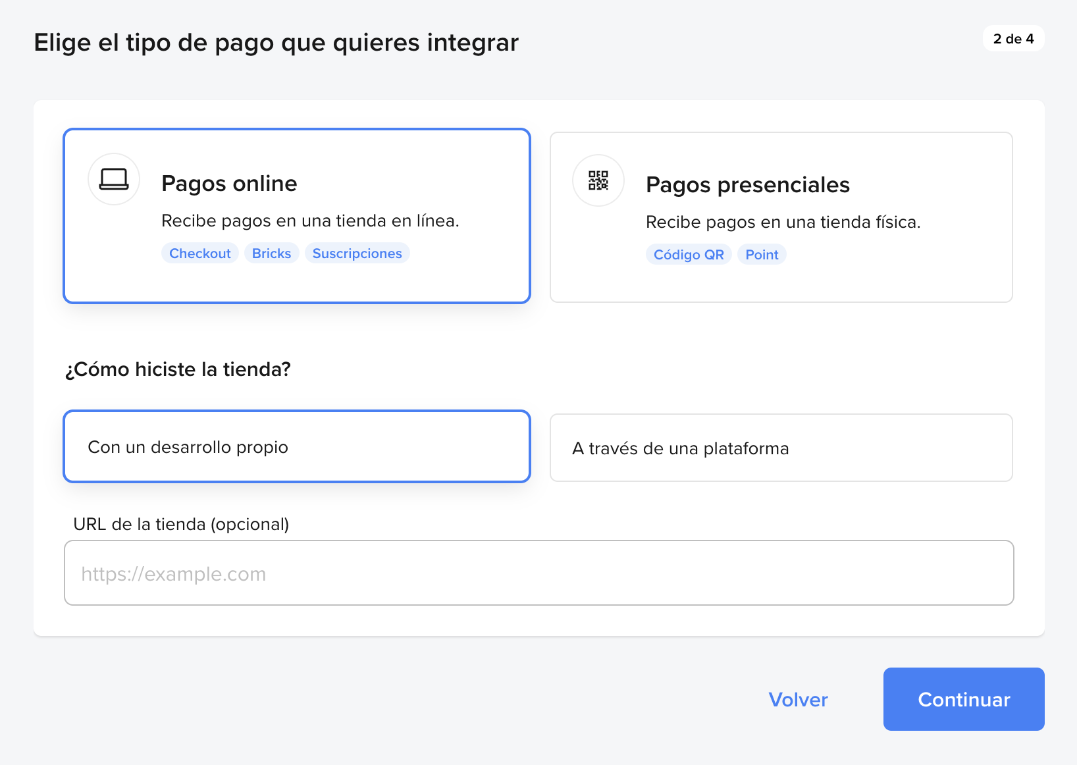Select the Checkout tag
The height and width of the screenshot is (765, 1077).
199,253
